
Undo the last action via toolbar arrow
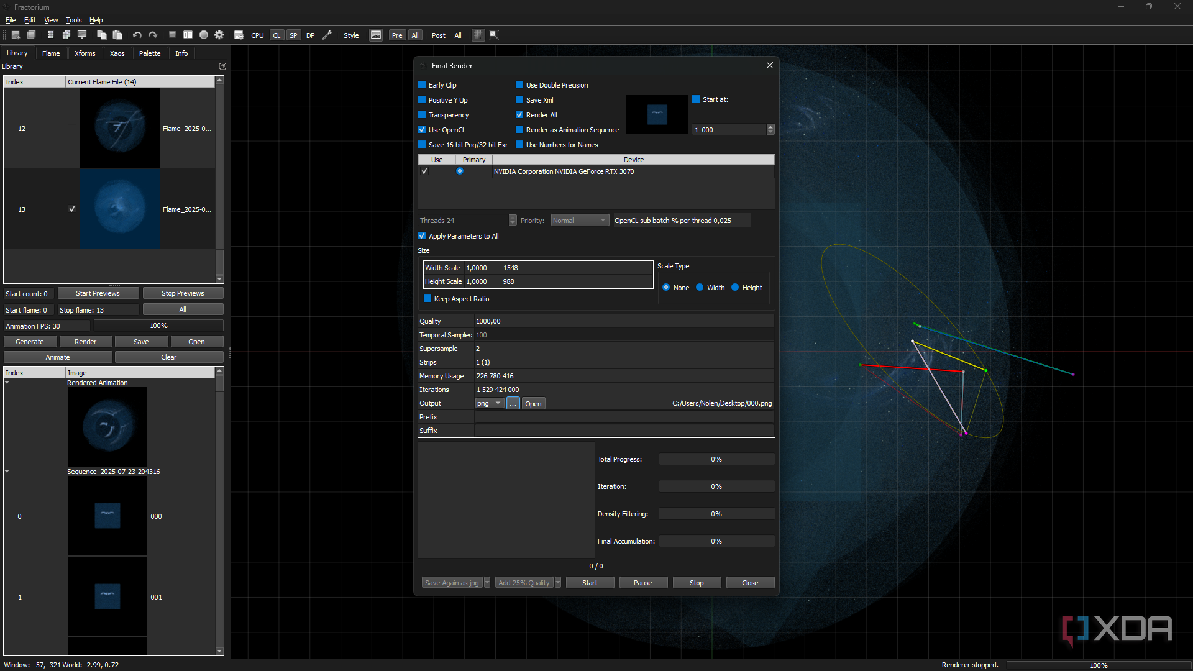click(x=137, y=35)
